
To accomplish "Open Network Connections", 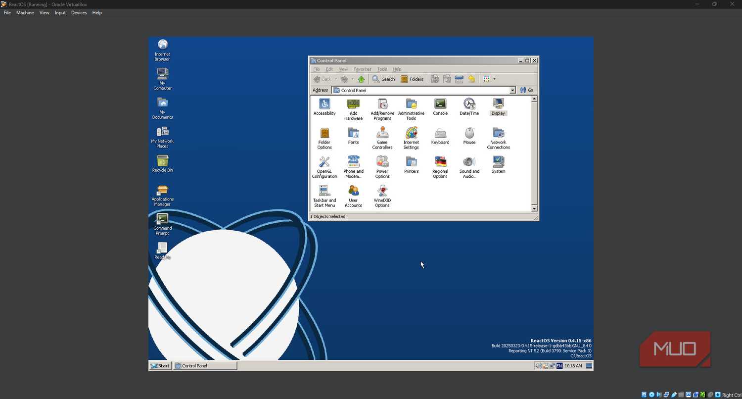I will (498, 138).
